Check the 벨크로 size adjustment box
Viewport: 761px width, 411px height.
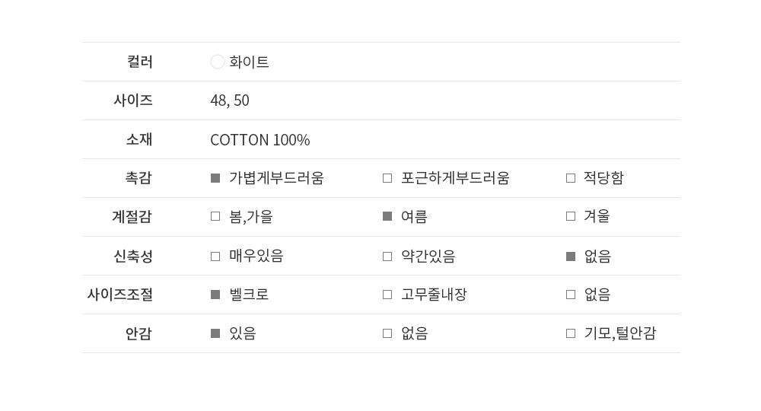[x=215, y=295]
